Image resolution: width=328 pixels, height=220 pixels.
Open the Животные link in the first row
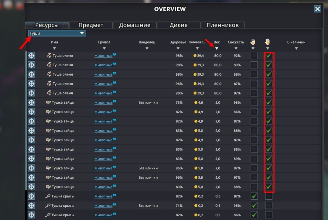(103, 56)
